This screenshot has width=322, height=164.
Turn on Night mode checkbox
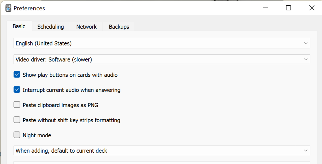17,135
